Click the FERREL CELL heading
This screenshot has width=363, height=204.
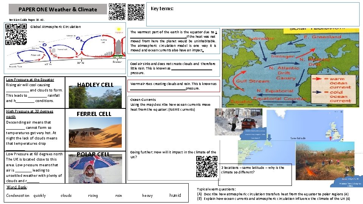coord(94,114)
